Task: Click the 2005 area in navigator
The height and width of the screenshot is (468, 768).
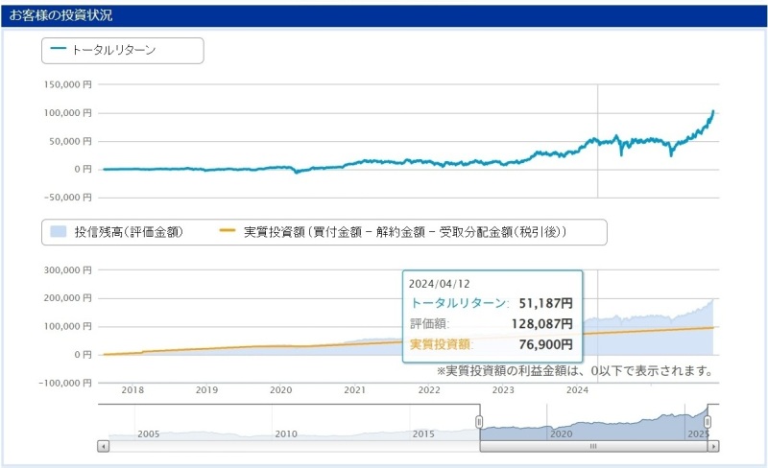Action: pos(149,427)
